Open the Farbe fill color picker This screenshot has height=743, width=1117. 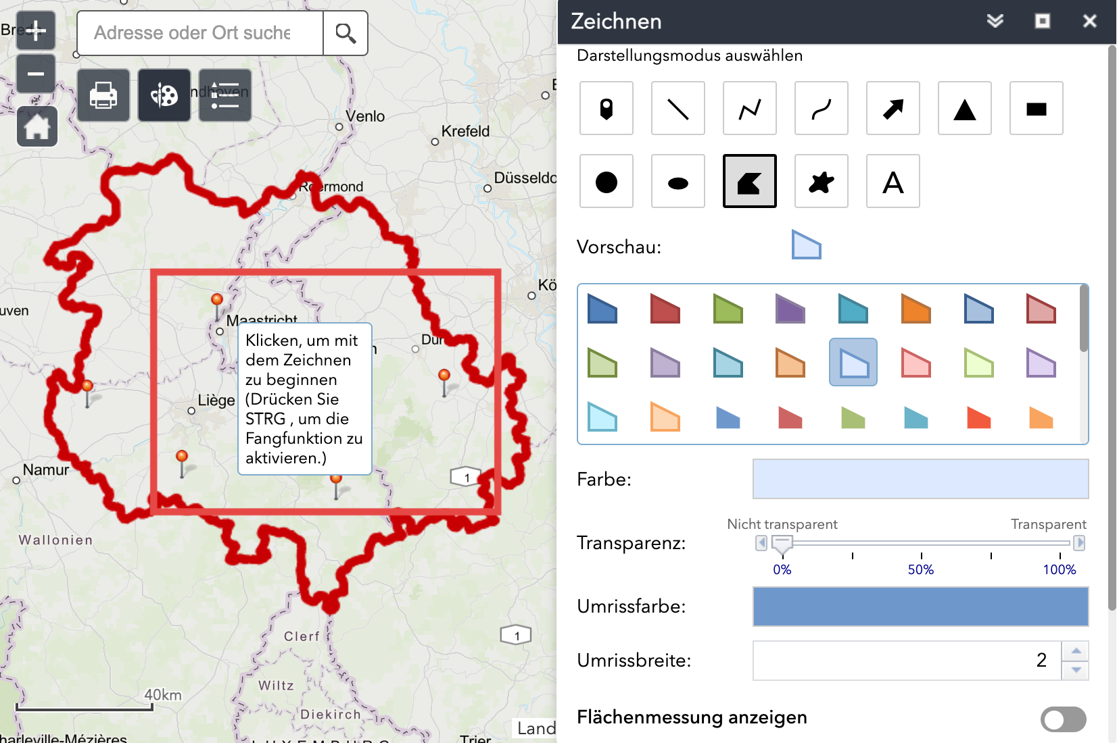920,479
